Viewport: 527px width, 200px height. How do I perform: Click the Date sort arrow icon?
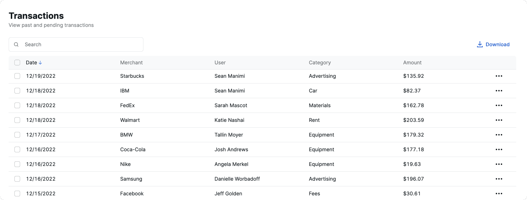tap(40, 62)
